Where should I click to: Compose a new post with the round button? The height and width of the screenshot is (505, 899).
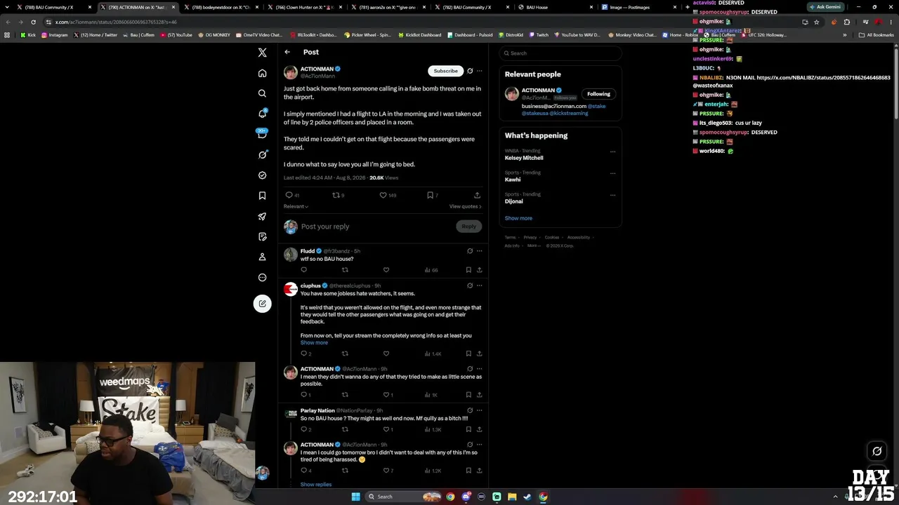[x=262, y=304]
